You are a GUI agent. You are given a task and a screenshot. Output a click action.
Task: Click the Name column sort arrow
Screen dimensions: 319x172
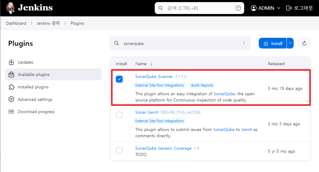coord(151,64)
